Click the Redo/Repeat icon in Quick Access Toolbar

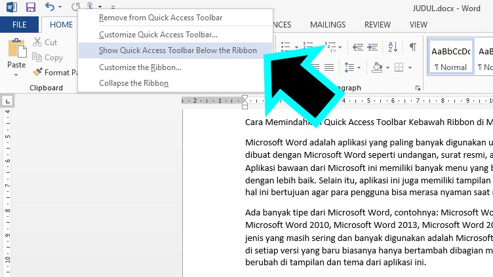pyautogui.click(x=75, y=7)
